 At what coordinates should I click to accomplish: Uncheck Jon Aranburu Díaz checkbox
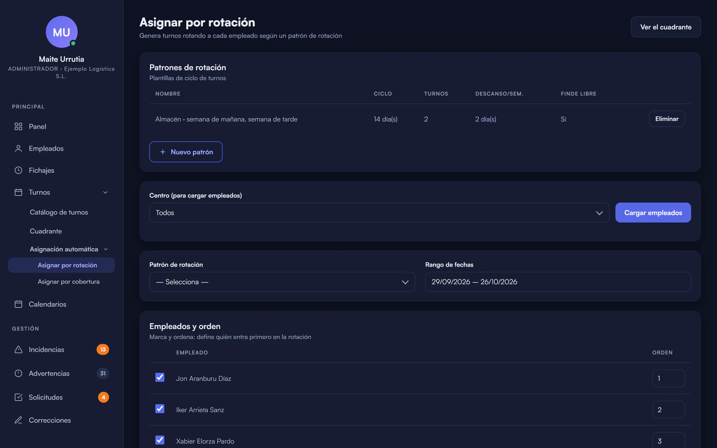pyautogui.click(x=160, y=377)
